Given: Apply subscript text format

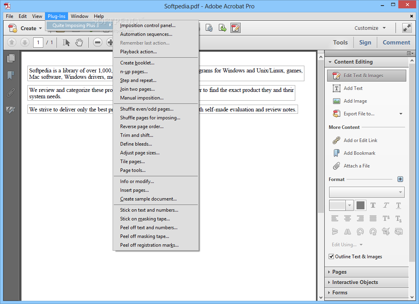Looking at the screenshot, I should pos(398,218).
